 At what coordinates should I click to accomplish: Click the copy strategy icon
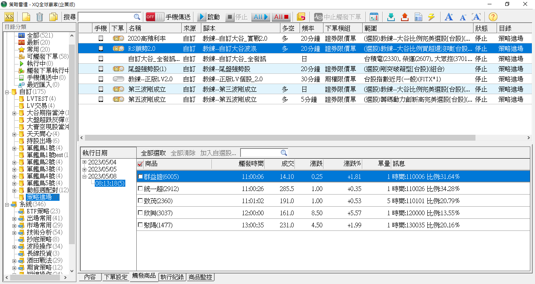53,17
